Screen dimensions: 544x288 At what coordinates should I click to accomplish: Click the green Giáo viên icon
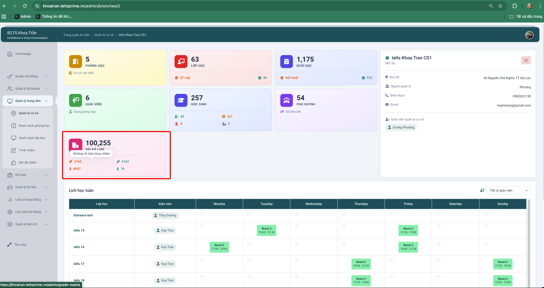75,100
